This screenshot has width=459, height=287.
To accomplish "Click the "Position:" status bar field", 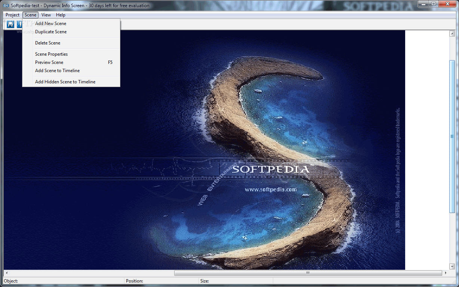I will pos(161,281).
